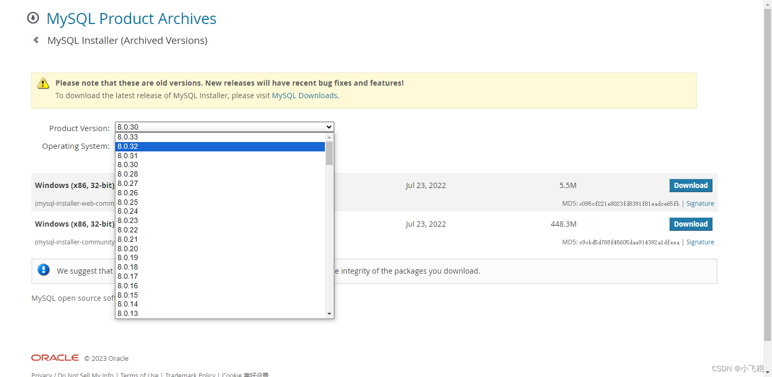
Task: Choose 8.0.30 in the version list
Action: point(220,164)
